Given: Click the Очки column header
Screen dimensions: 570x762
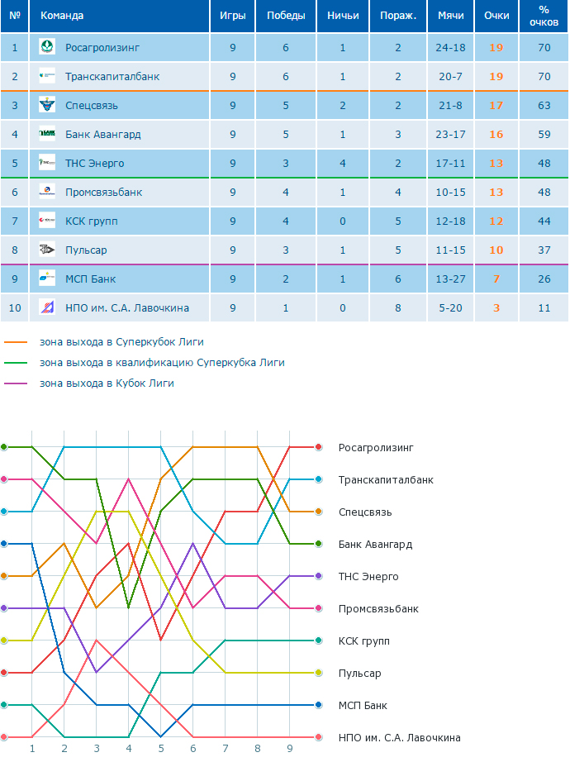Looking at the screenshot, I should point(496,16).
